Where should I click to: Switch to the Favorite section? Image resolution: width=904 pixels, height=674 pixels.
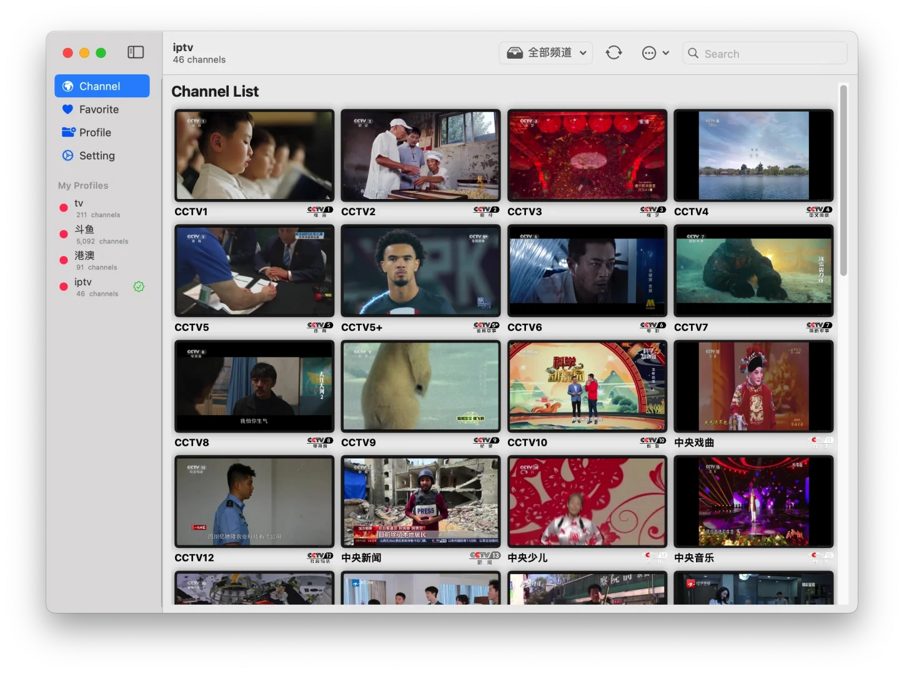pyautogui.click(x=98, y=109)
